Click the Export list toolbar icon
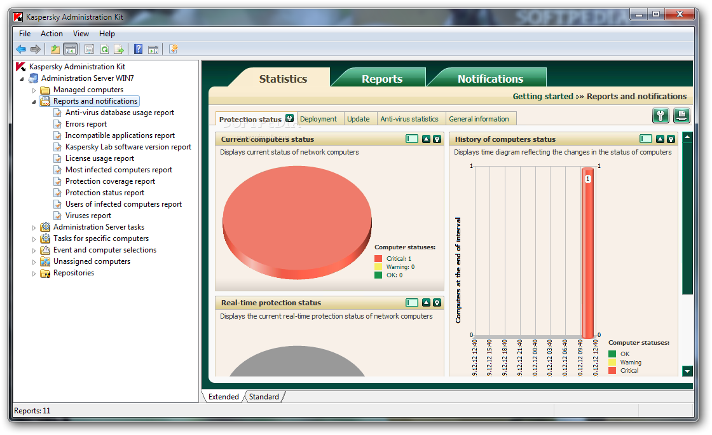712x435 pixels. [x=119, y=49]
